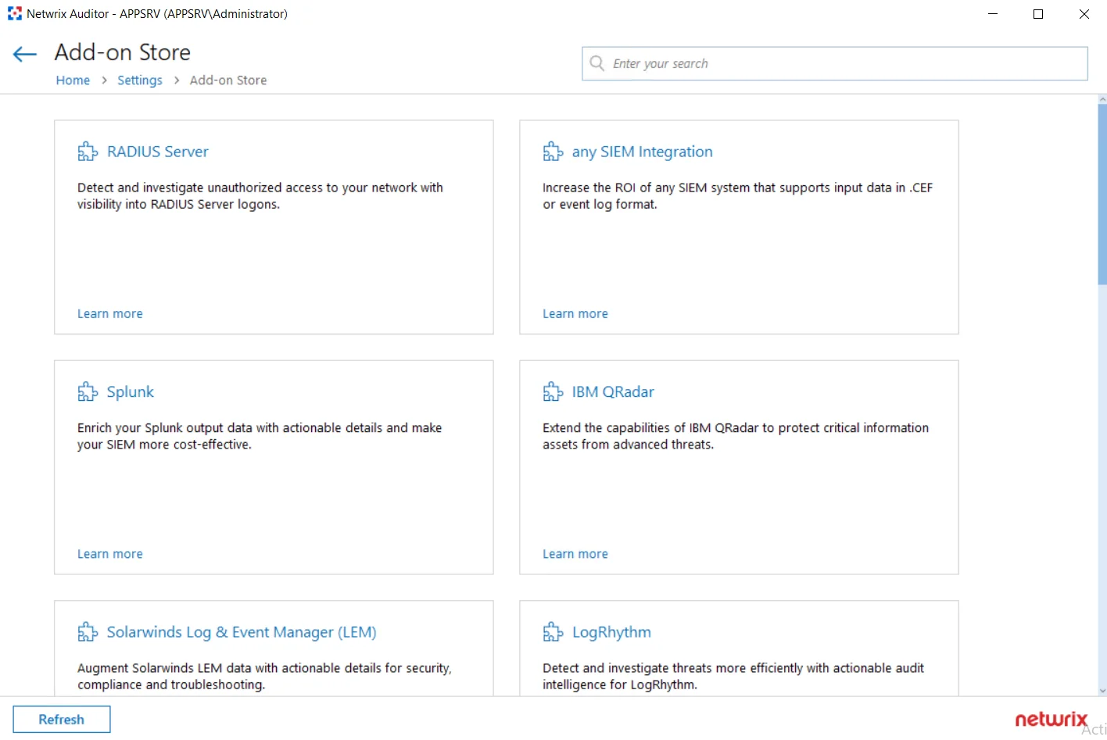Click the vertical scrollbar thumb

tap(1102, 194)
